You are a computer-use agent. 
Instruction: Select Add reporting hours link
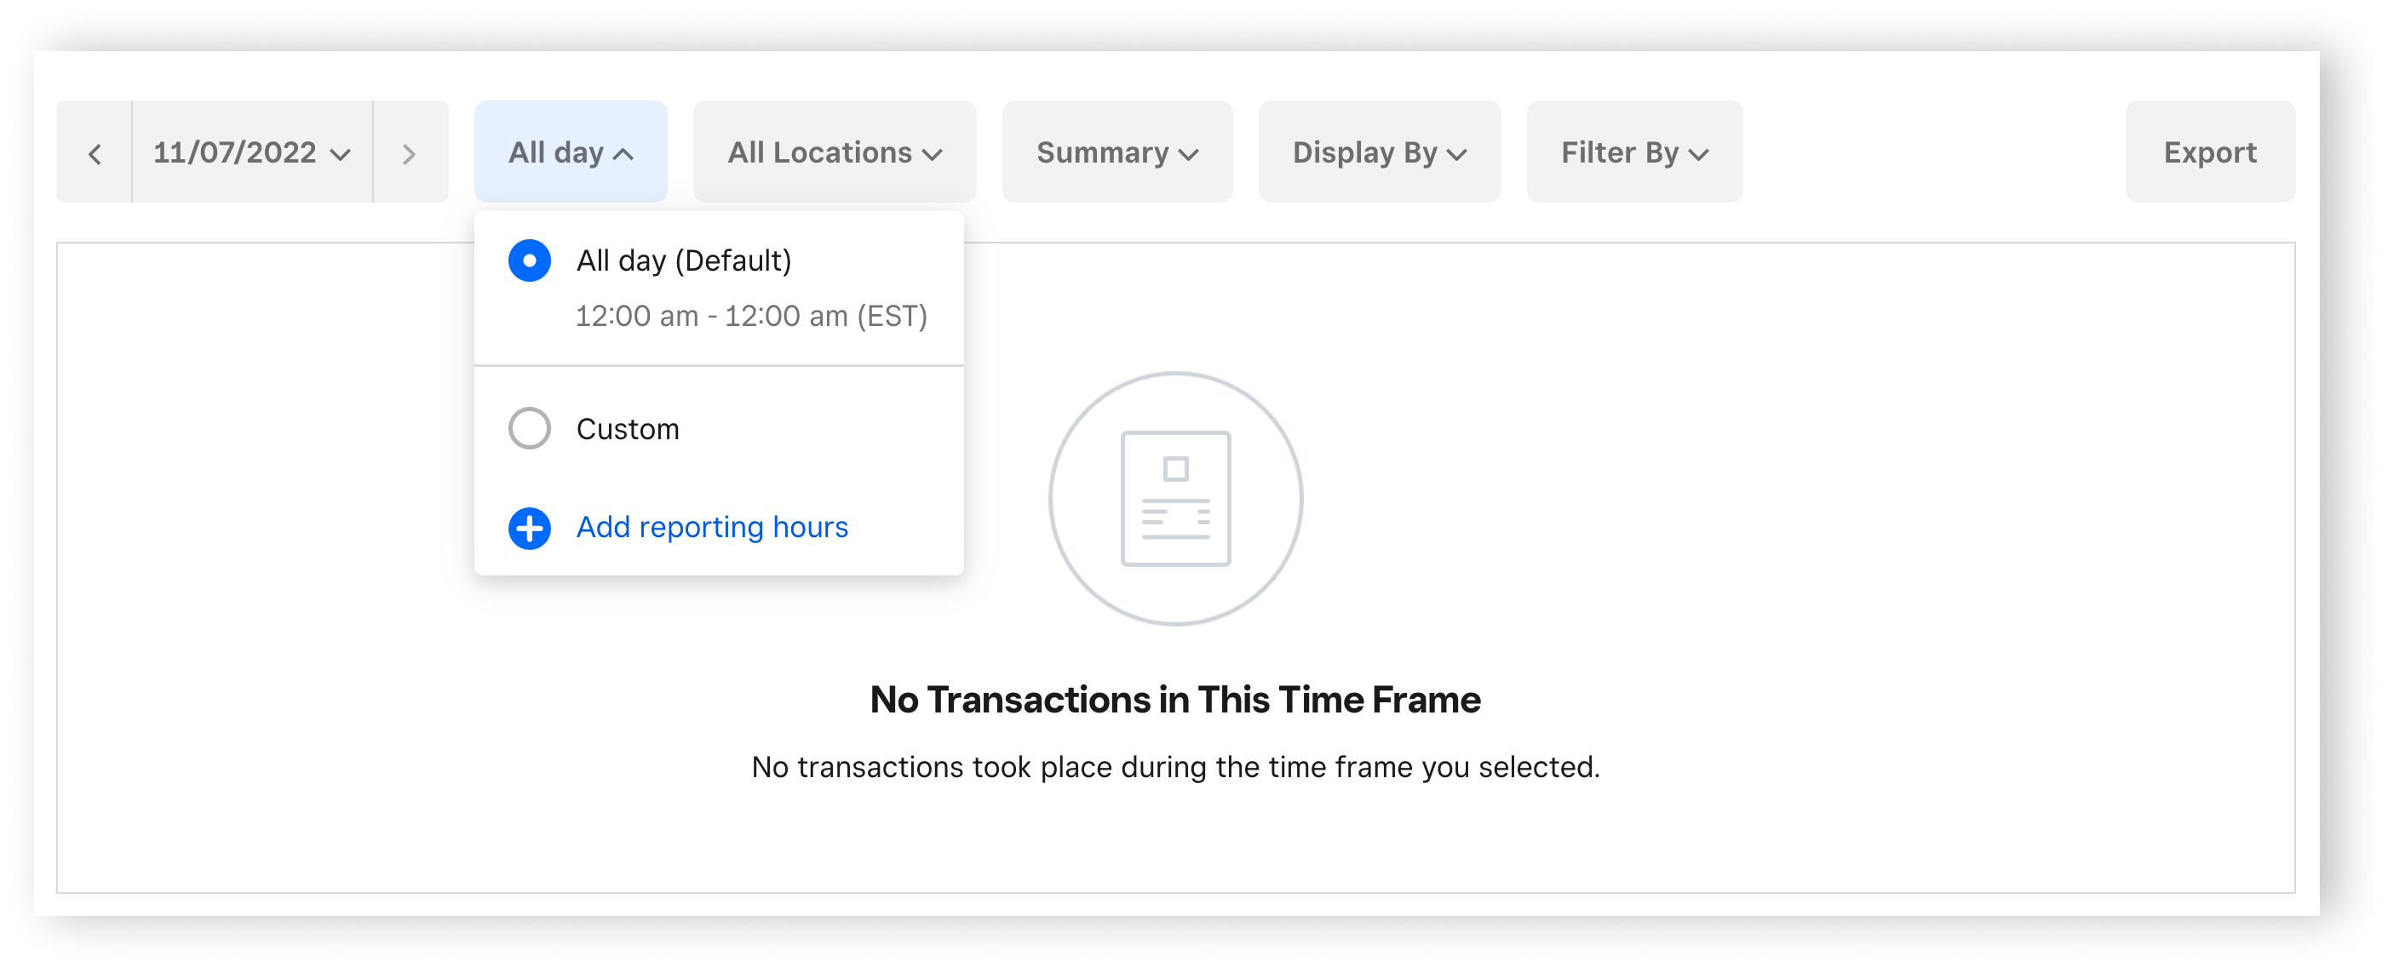(x=711, y=527)
